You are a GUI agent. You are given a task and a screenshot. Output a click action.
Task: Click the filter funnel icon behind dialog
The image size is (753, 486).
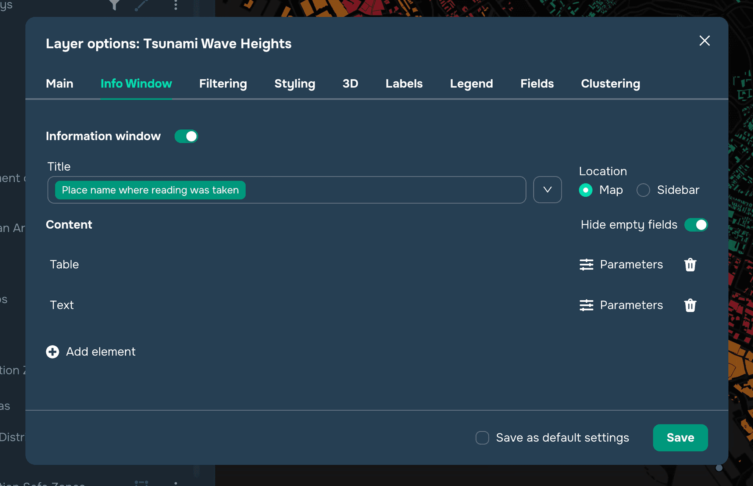coord(115,4)
